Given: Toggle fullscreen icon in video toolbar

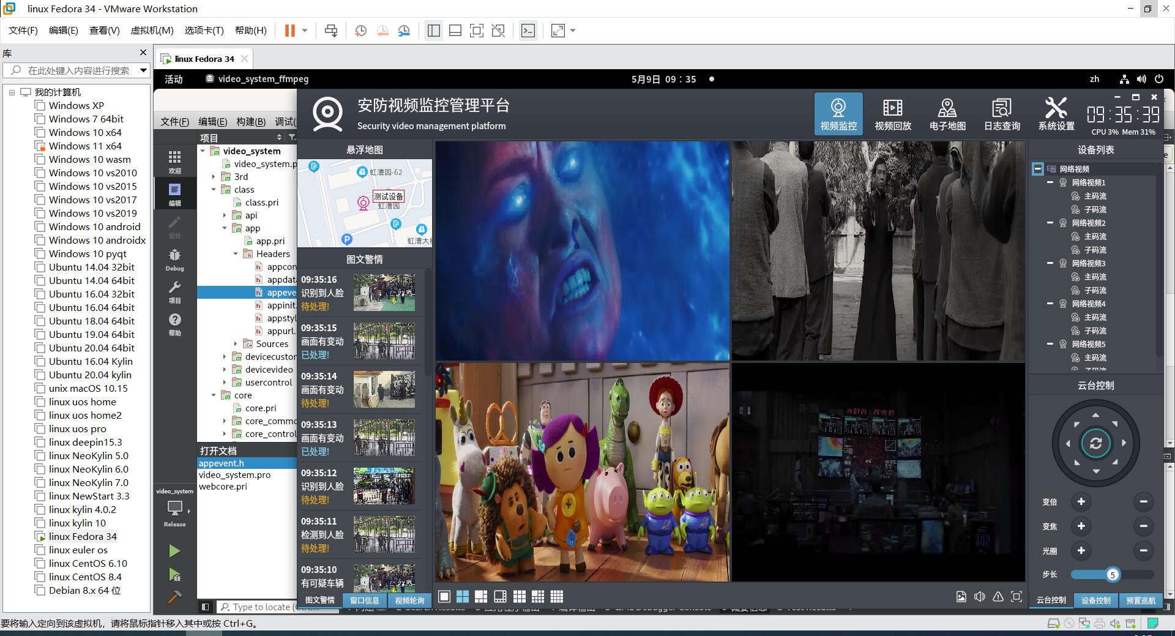Looking at the screenshot, I should click(x=1016, y=597).
